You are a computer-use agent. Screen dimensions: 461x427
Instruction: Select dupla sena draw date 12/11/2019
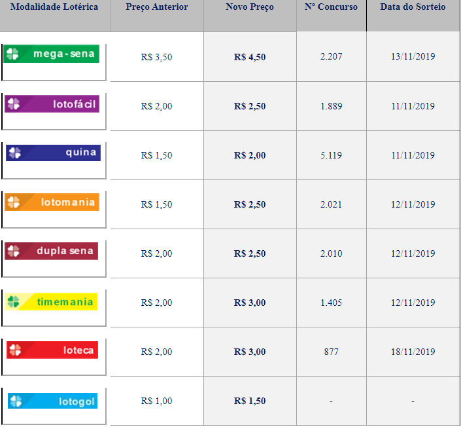click(x=413, y=253)
